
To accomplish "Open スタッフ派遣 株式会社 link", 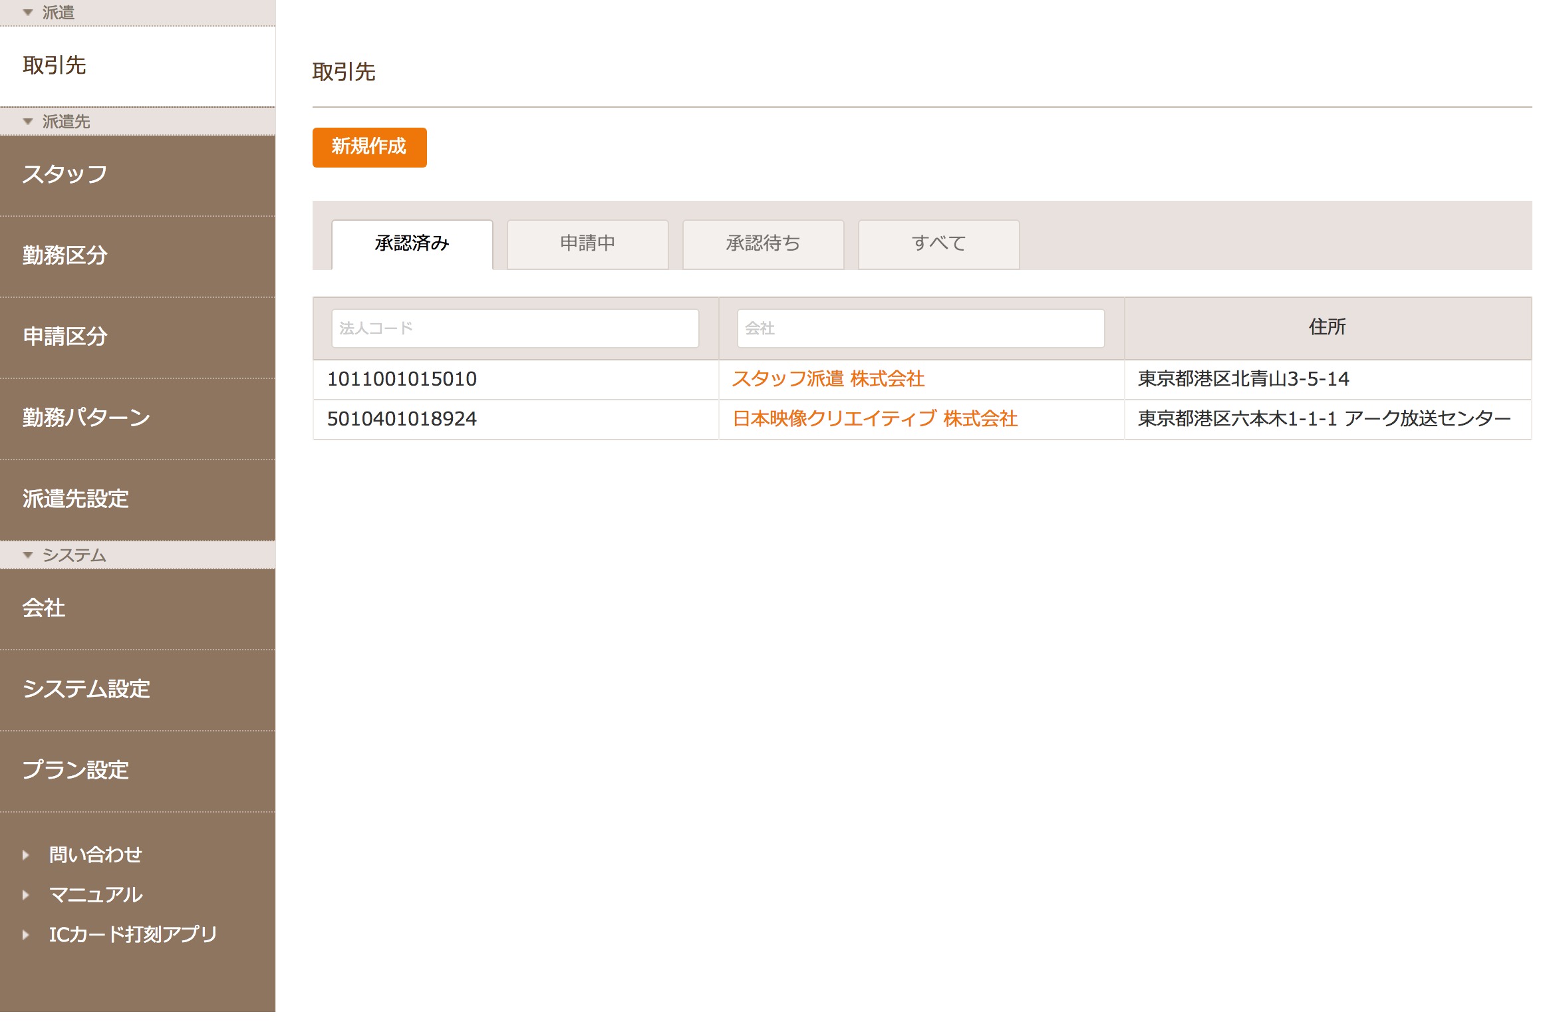I will pyautogui.click(x=829, y=379).
